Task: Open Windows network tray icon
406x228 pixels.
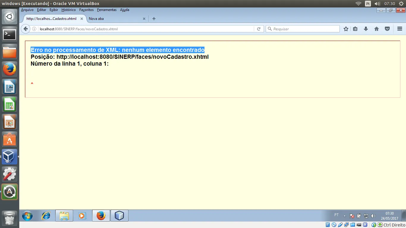Action: tap(366, 216)
